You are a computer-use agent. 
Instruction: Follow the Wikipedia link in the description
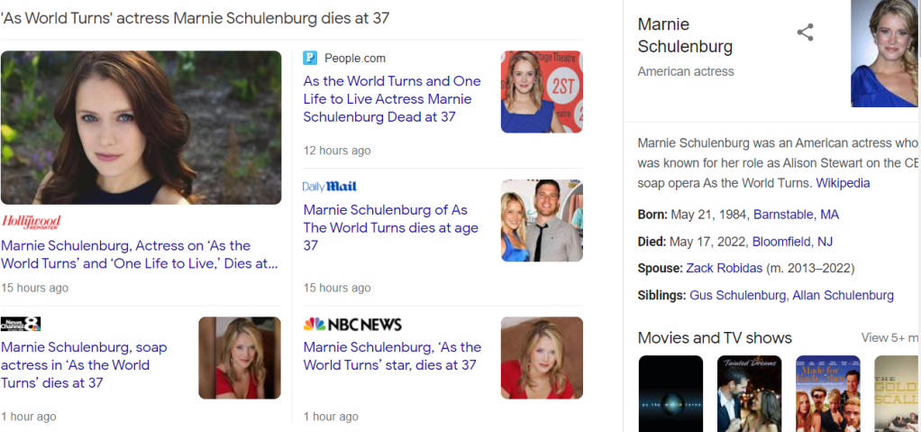843,183
